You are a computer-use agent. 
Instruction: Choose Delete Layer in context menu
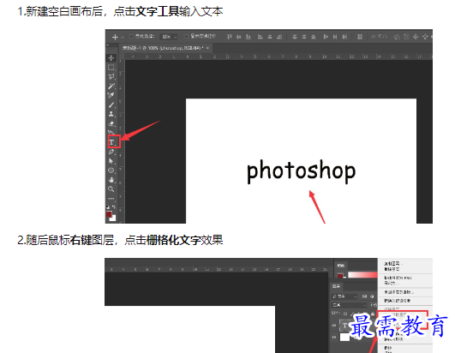pyautogui.click(x=392, y=269)
